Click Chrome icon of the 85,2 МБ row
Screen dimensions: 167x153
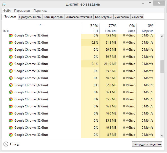(11, 71)
